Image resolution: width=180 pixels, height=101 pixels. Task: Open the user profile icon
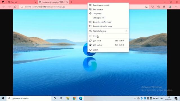coord(170,7)
